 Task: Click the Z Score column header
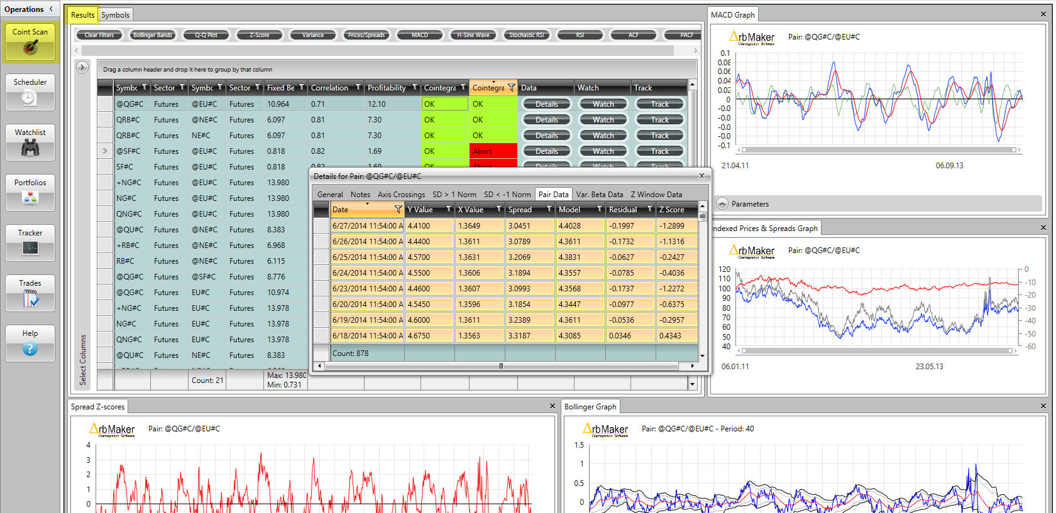coord(677,209)
